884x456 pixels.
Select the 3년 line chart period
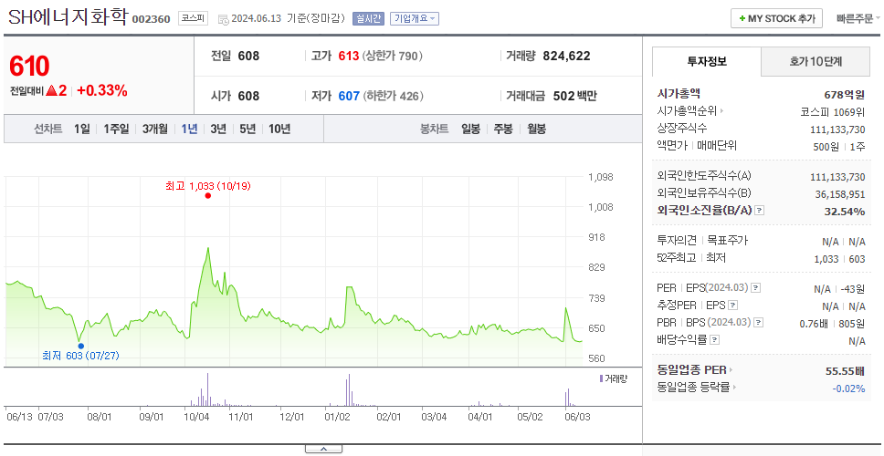[x=218, y=129]
